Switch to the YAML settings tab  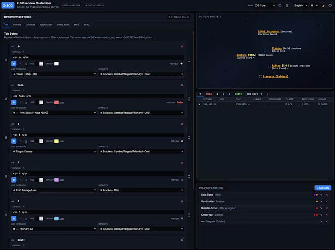[87, 25]
